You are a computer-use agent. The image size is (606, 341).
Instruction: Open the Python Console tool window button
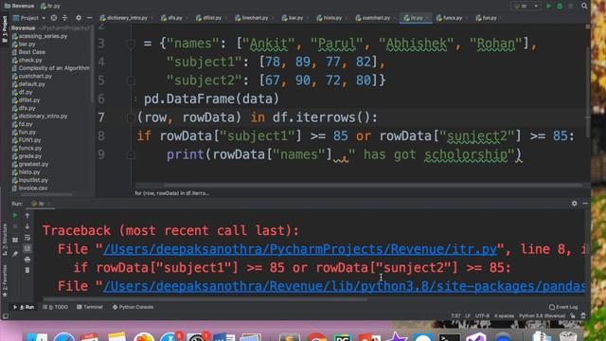click(133, 307)
